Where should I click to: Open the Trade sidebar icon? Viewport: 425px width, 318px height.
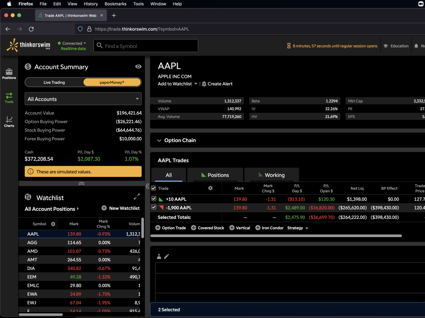[9, 98]
